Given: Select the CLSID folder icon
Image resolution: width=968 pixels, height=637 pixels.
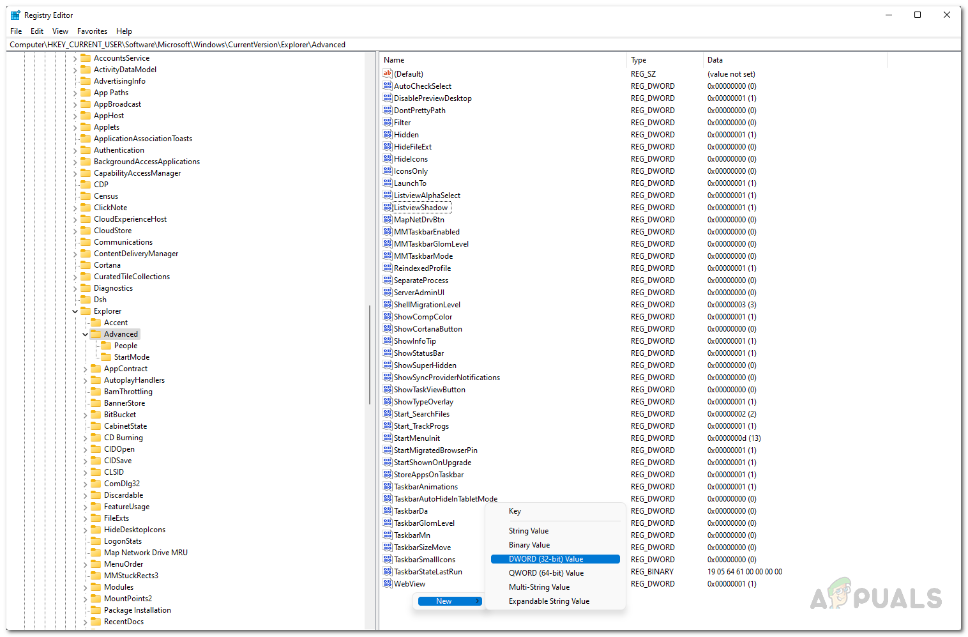Looking at the screenshot, I should tap(96, 472).
